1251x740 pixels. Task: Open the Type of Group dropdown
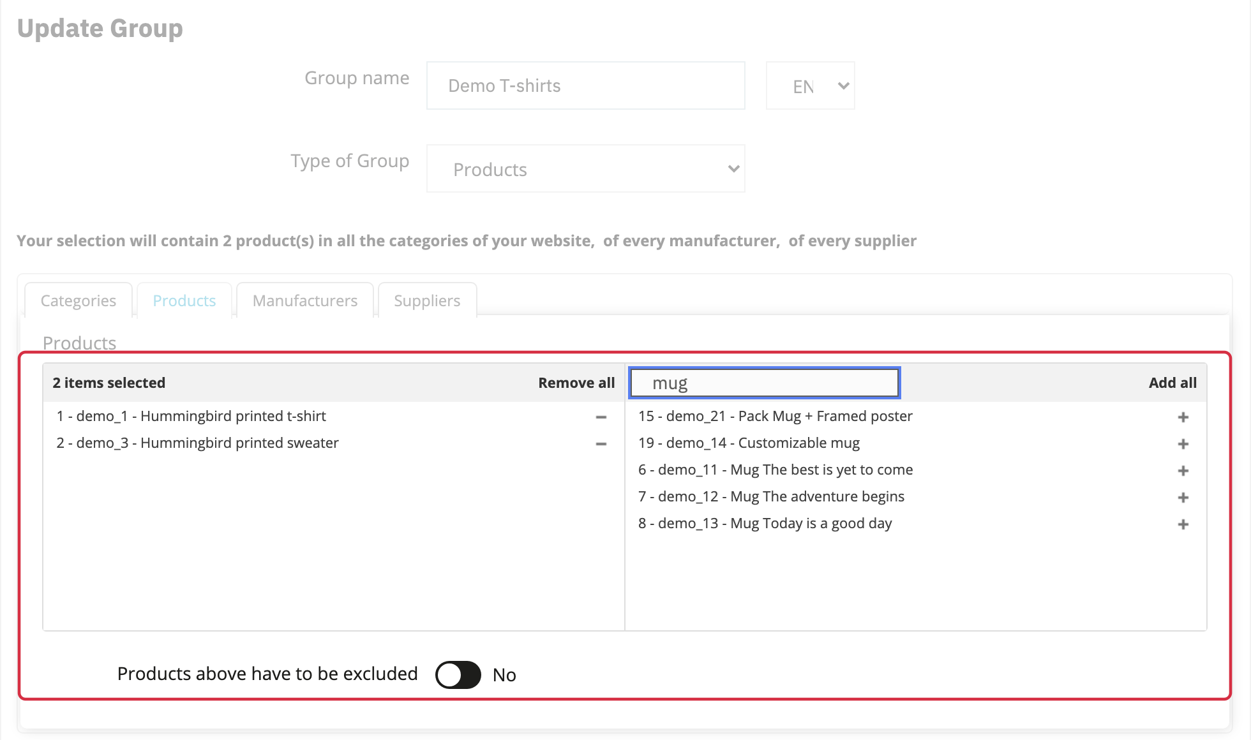(x=585, y=168)
